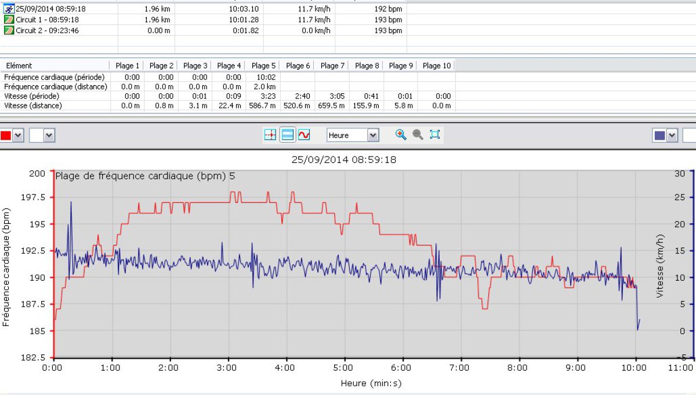Click the zoom in magnifier icon
This screenshot has width=696, height=395.
pos(401,135)
